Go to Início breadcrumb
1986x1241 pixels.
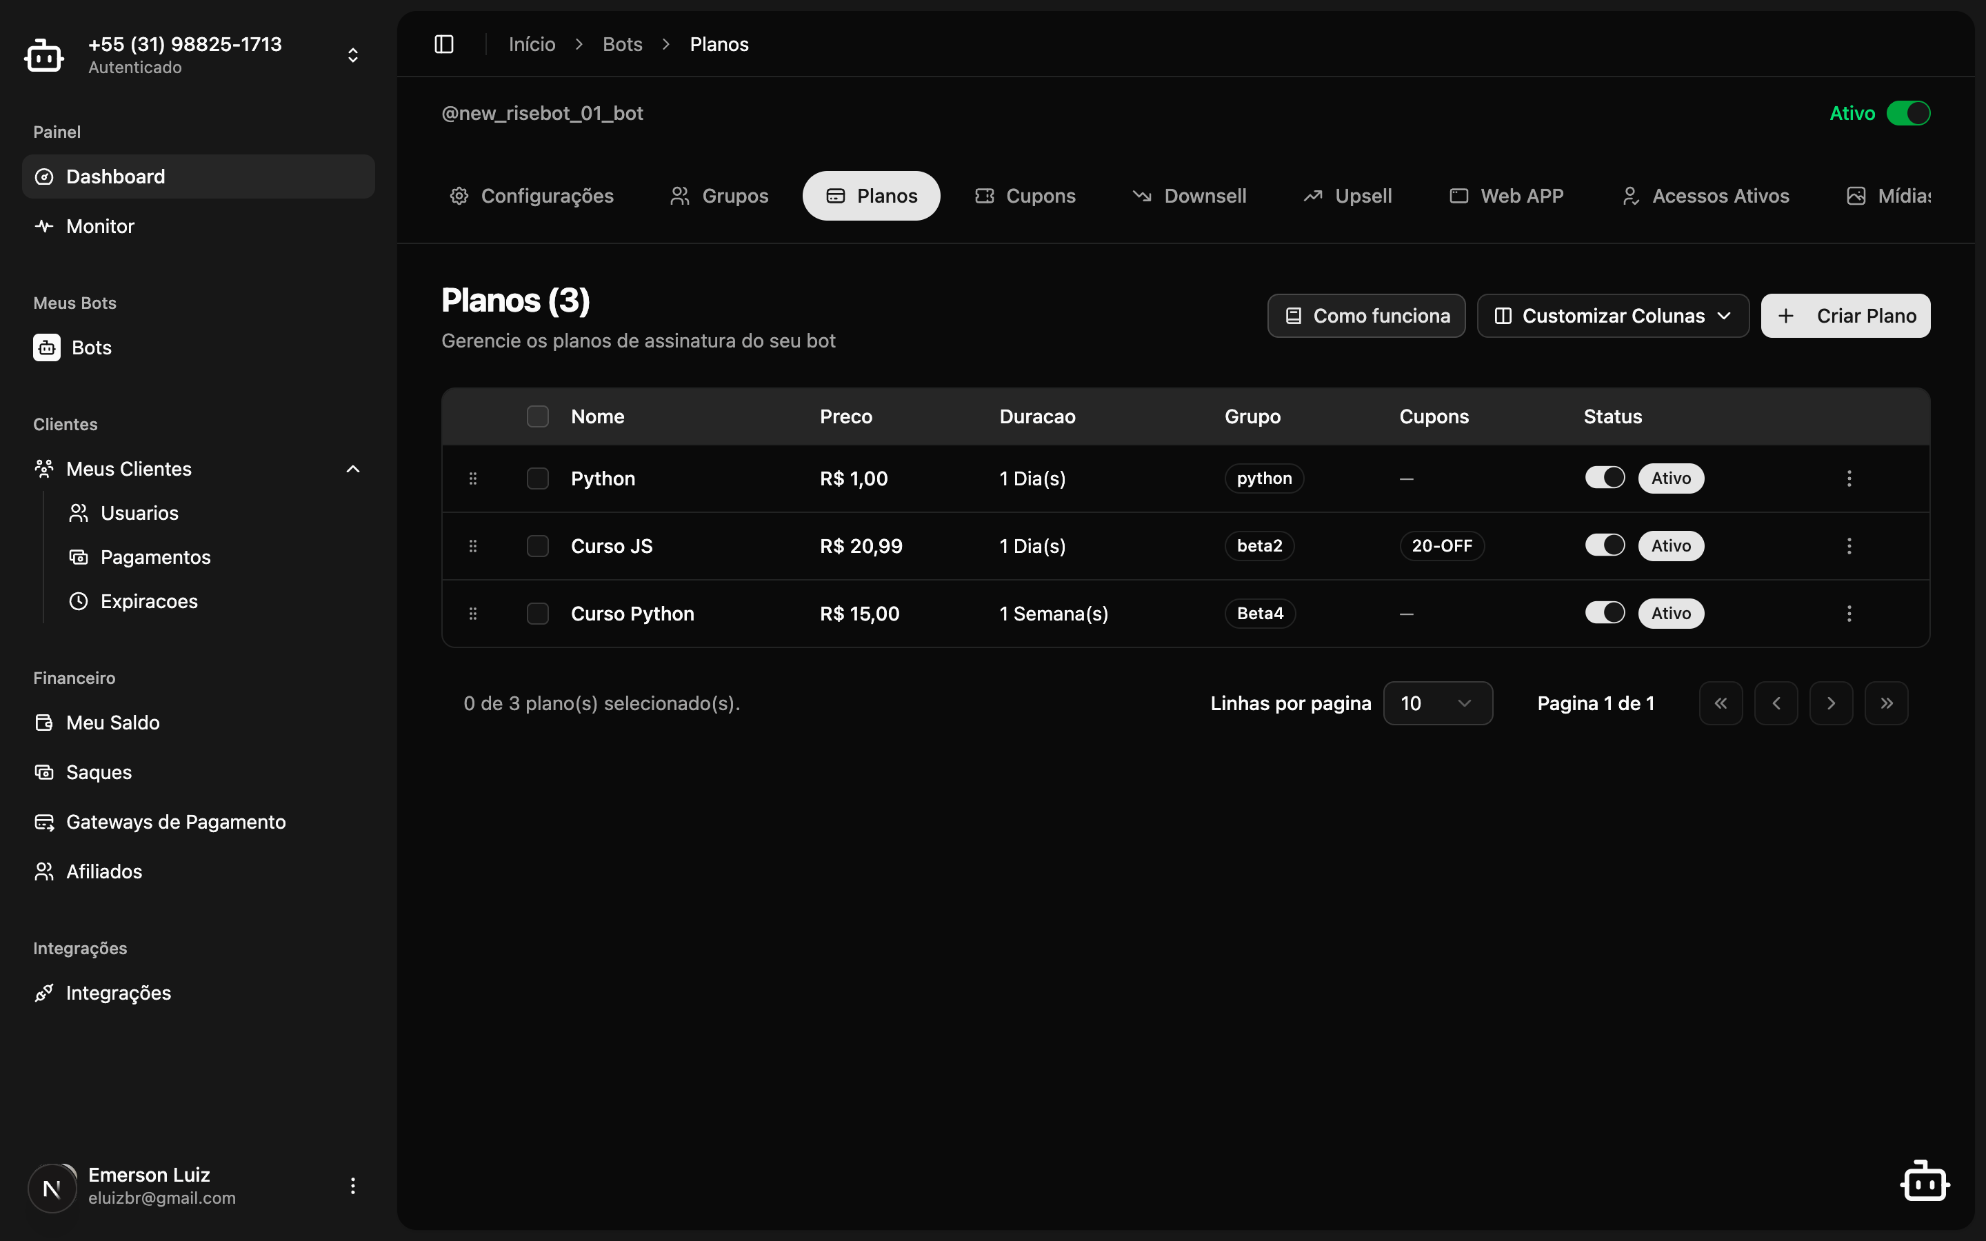point(532,44)
